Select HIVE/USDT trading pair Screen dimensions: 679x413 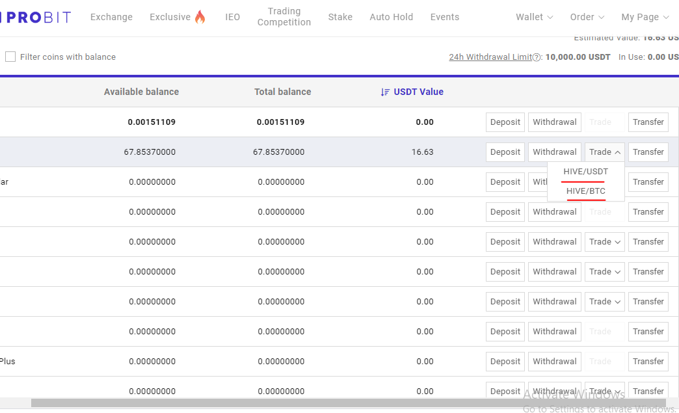[585, 172]
